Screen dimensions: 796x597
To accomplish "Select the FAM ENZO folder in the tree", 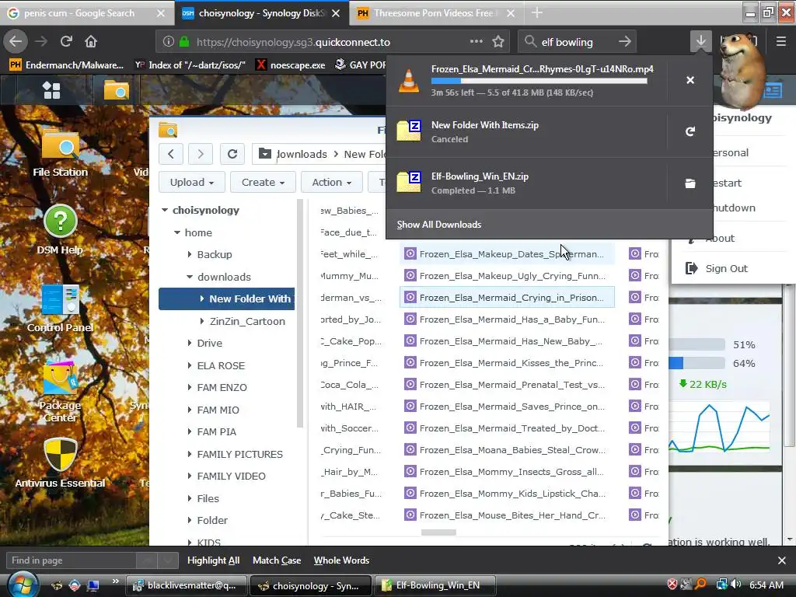I will click(222, 387).
